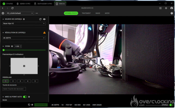175x108 pixels.
Task: Go back with the left arrow
Action: click(3, 8)
